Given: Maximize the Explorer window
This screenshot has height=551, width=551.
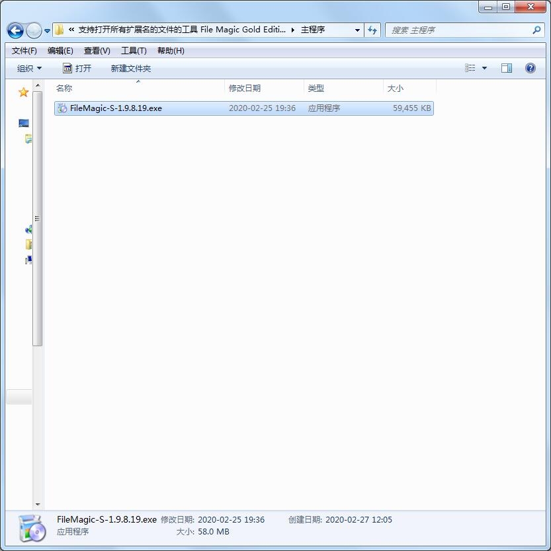Looking at the screenshot, I should (506, 7).
